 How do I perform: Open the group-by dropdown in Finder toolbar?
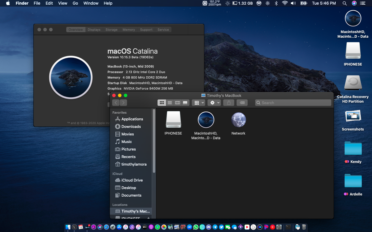198,103
